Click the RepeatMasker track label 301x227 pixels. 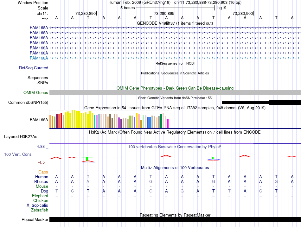pyautogui.click(x=35, y=219)
